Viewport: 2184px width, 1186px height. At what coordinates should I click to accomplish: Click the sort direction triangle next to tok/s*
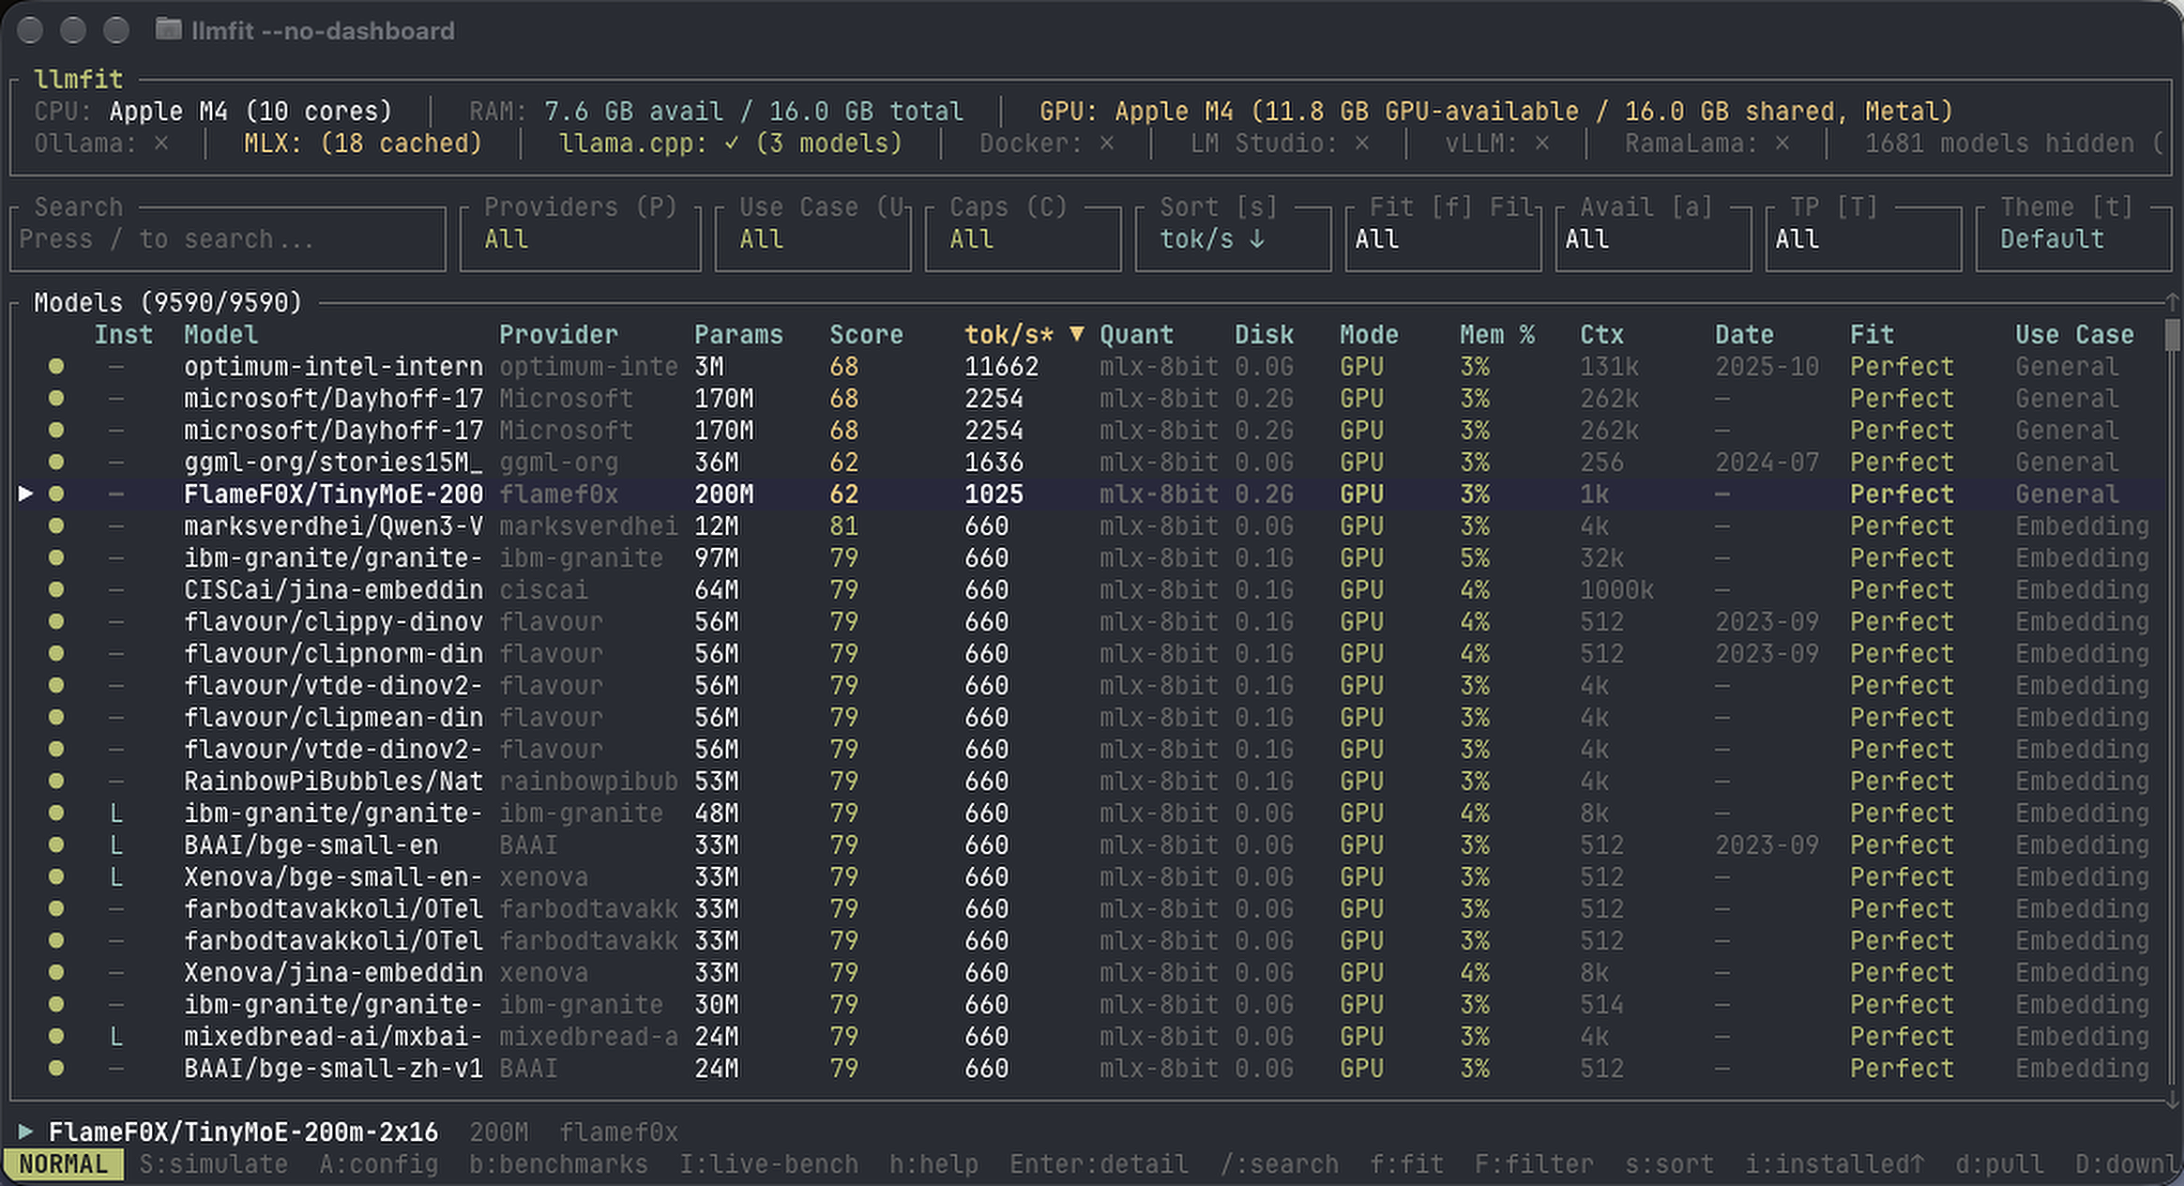click(x=1077, y=334)
